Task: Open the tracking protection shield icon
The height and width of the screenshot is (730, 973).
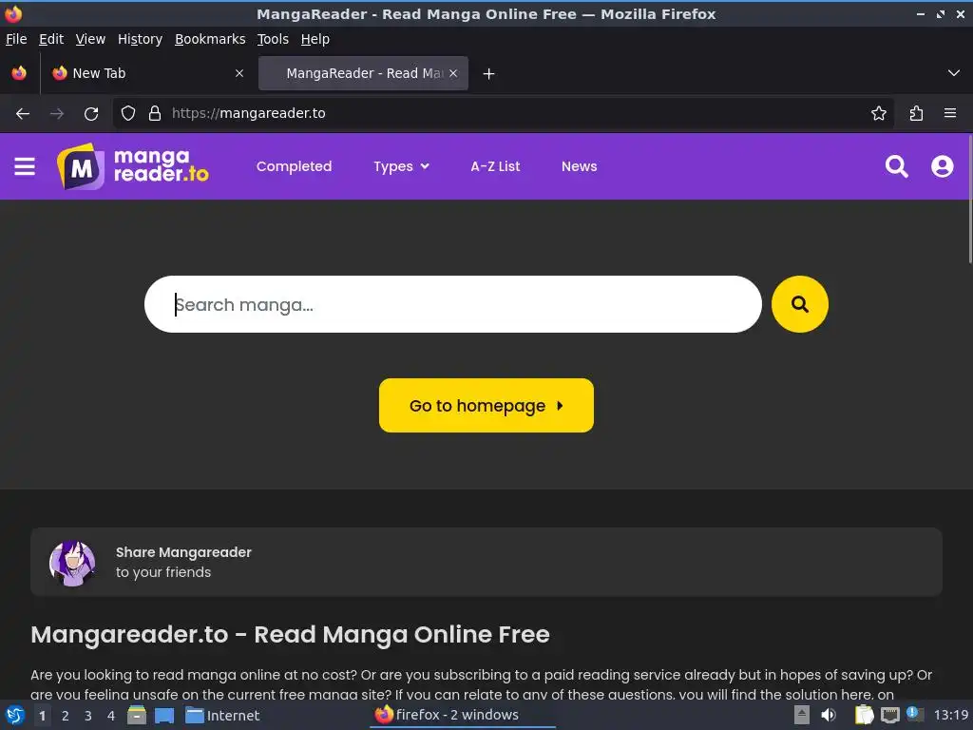Action: click(128, 114)
